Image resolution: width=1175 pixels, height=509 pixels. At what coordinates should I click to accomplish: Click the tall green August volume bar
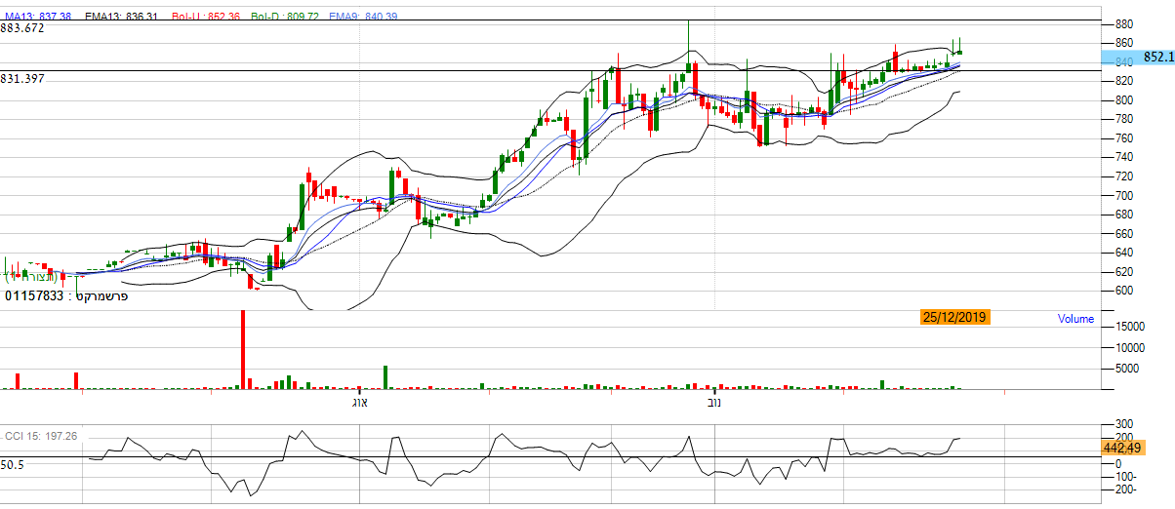point(385,377)
